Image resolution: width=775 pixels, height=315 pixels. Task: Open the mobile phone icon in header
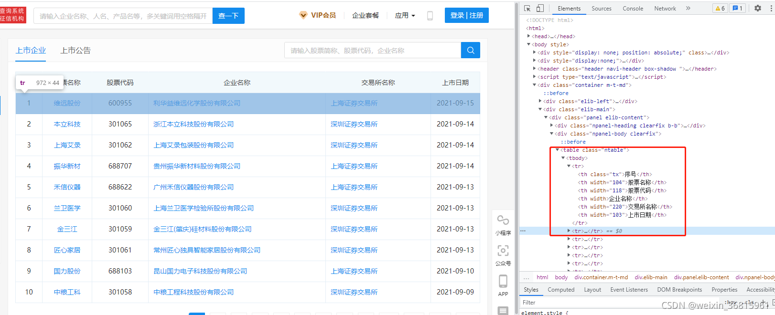tap(430, 15)
